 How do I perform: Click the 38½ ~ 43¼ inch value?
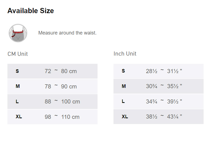(164, 117)
